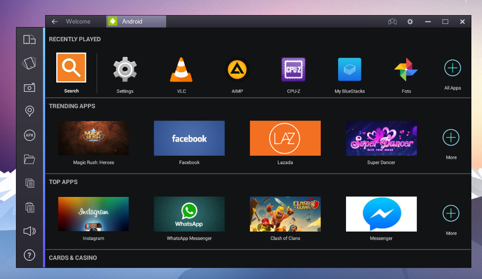Click the Clash of Clans label
The height and width of the screenshot is (279, 482).
tap(285, 238)
